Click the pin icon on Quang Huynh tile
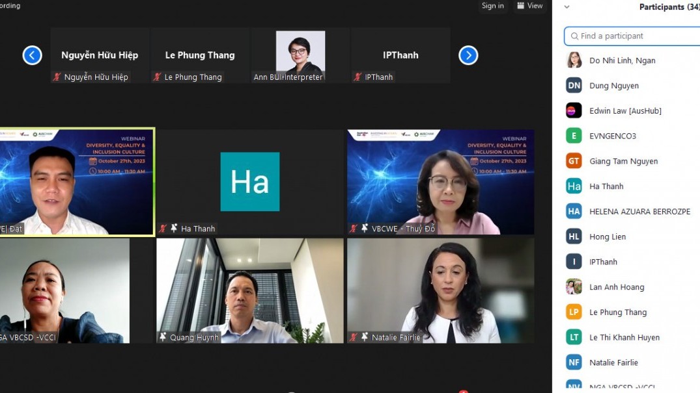Viewport: 700px width, 393px height. point(163,337)
